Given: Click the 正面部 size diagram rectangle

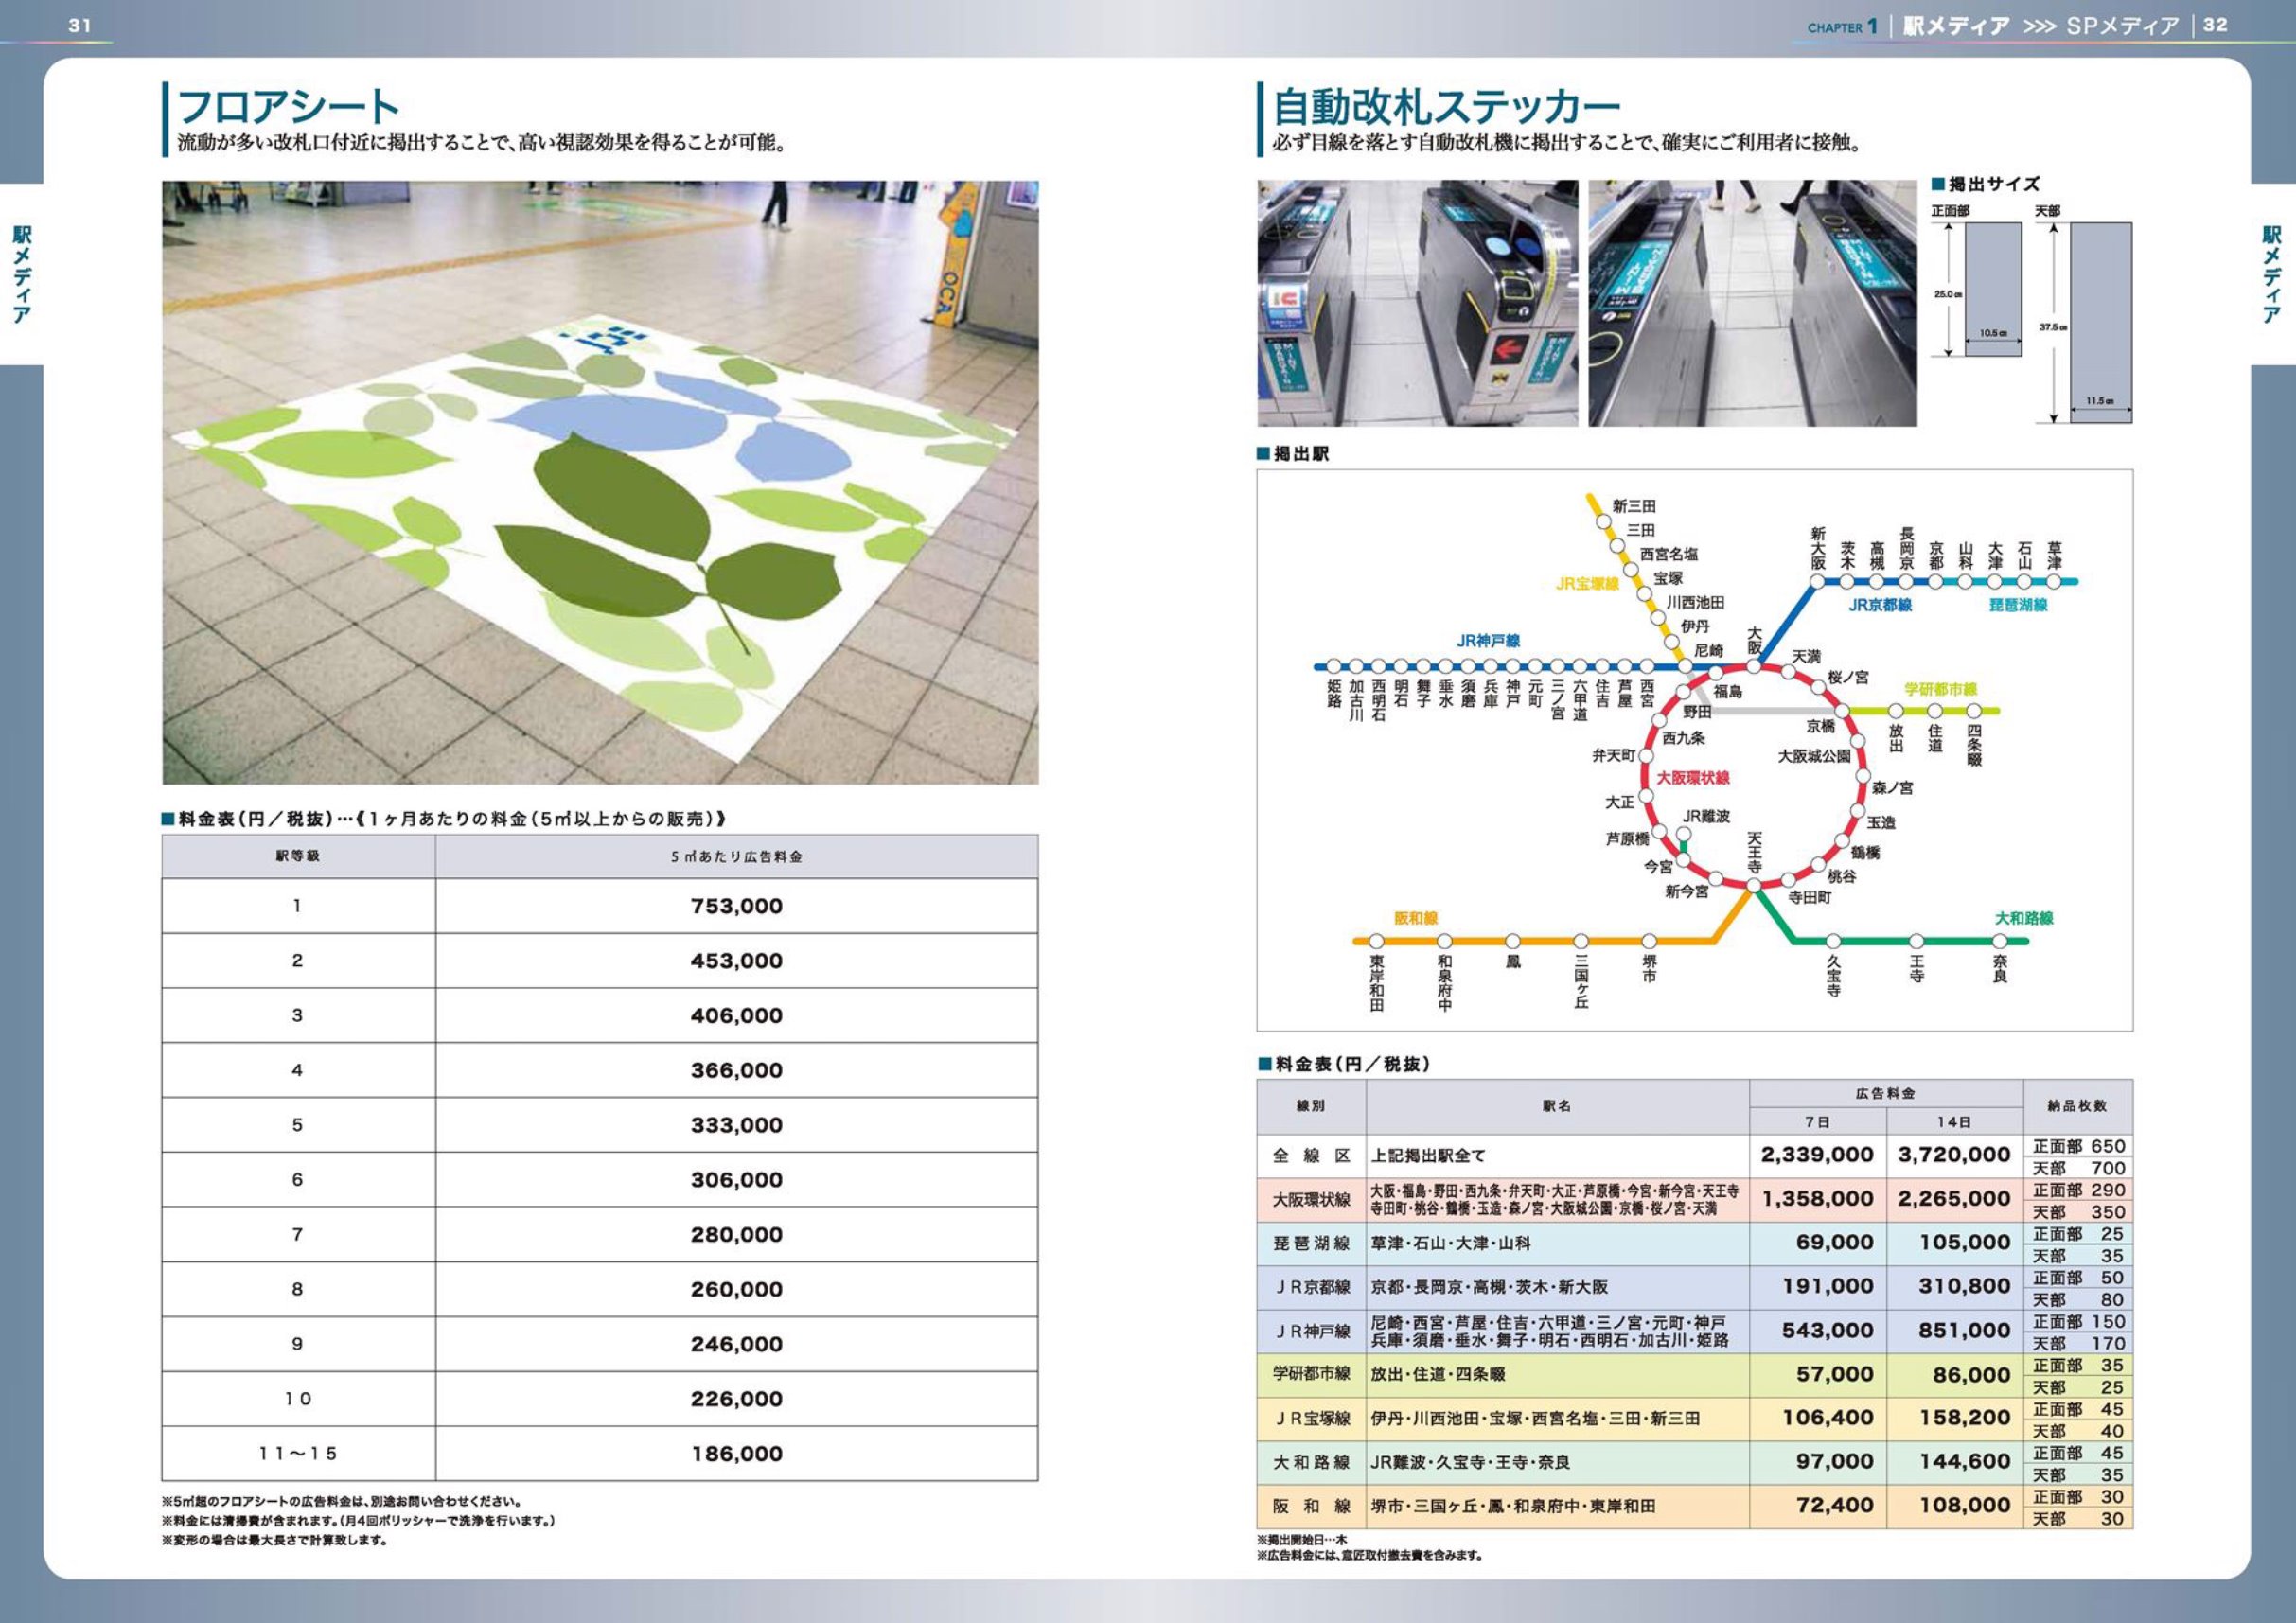Looking at the screenshot, I should [1993, 289].
